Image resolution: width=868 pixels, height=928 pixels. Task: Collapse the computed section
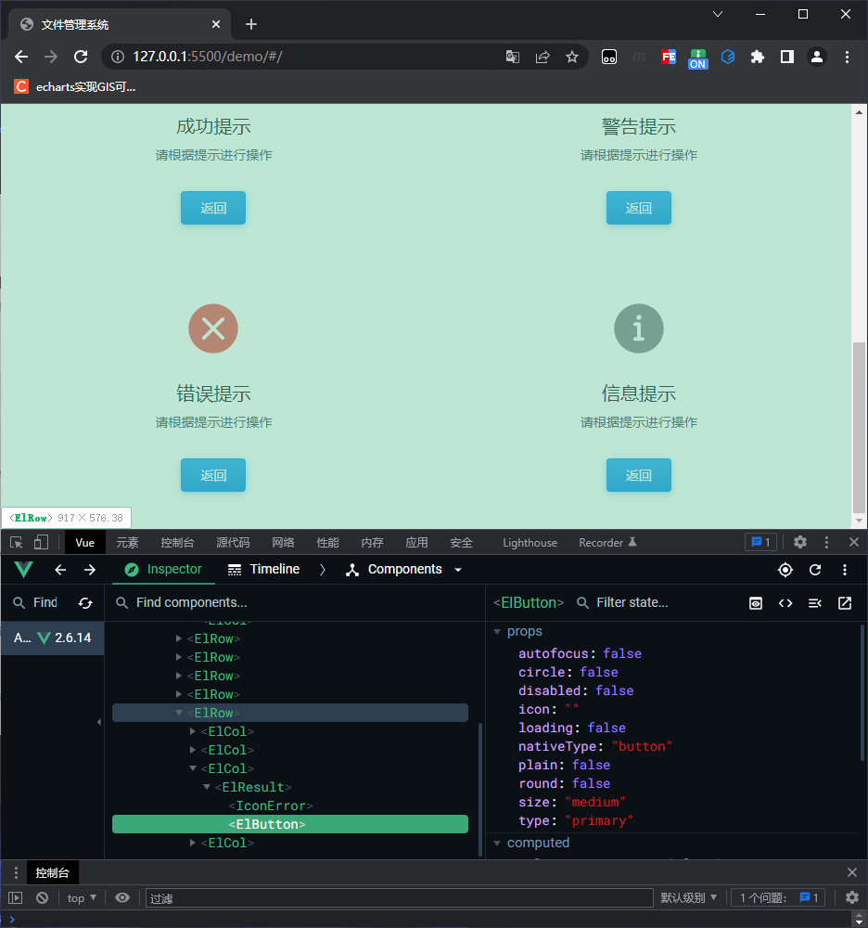pos(497,843)
